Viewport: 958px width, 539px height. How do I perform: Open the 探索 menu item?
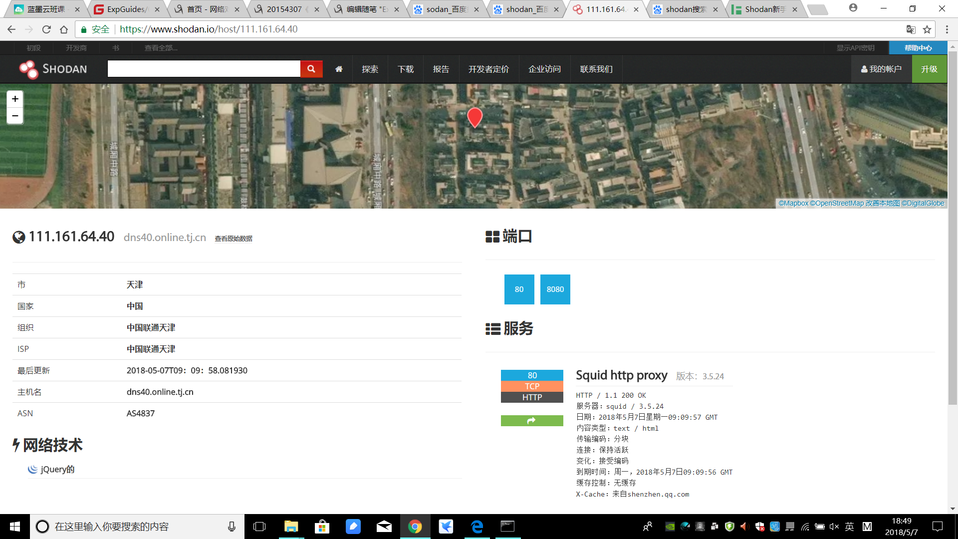tap(370, 69)
